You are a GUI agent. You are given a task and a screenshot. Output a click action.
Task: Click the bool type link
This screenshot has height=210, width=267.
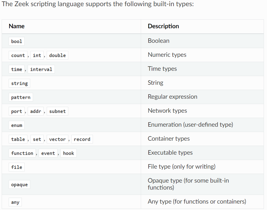(17, 41)
